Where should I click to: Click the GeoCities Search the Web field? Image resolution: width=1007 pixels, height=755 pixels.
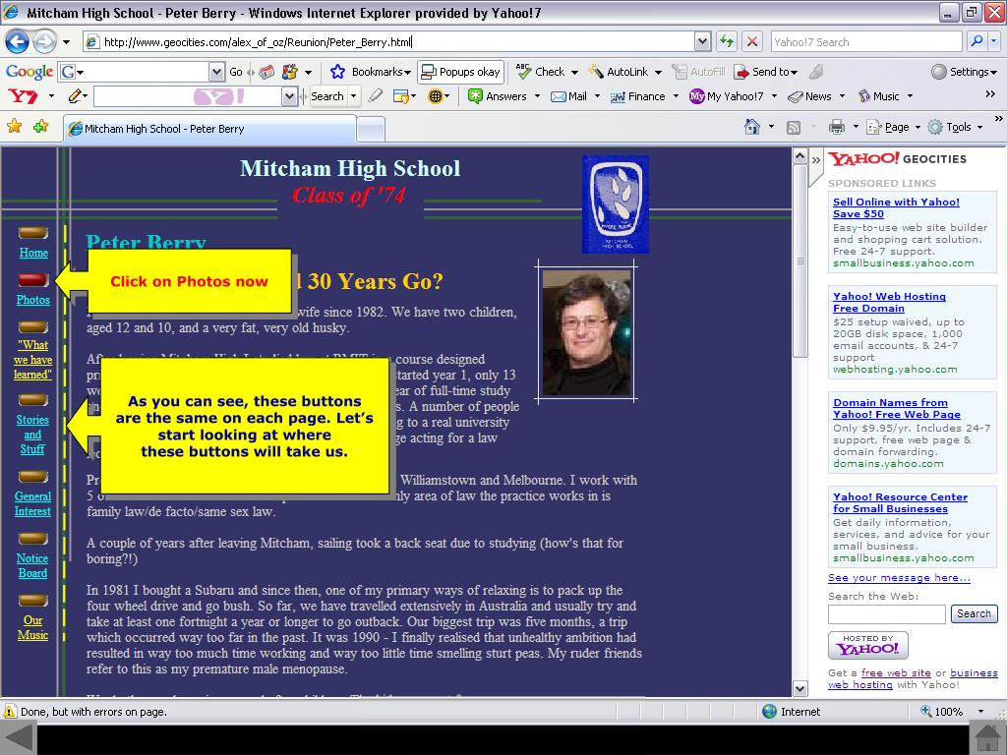click(886, 614)
